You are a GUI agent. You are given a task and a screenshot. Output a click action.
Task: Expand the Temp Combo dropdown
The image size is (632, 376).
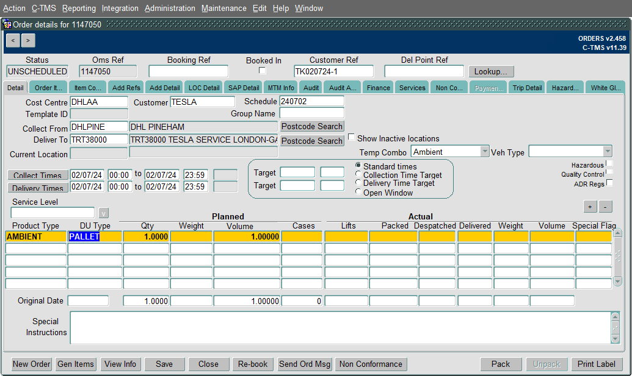[x=484, y=152]
